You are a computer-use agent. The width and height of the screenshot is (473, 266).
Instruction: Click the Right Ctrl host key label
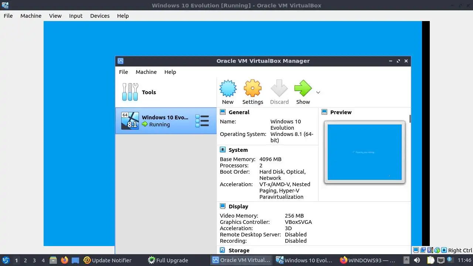pyautogui.click(x=460, y=250)
